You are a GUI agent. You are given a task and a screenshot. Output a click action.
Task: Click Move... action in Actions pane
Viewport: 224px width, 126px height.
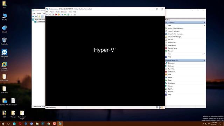(170, 86)
